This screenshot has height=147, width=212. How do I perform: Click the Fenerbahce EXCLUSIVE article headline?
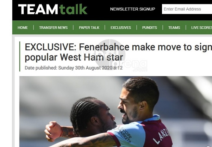tap(118, 52)
